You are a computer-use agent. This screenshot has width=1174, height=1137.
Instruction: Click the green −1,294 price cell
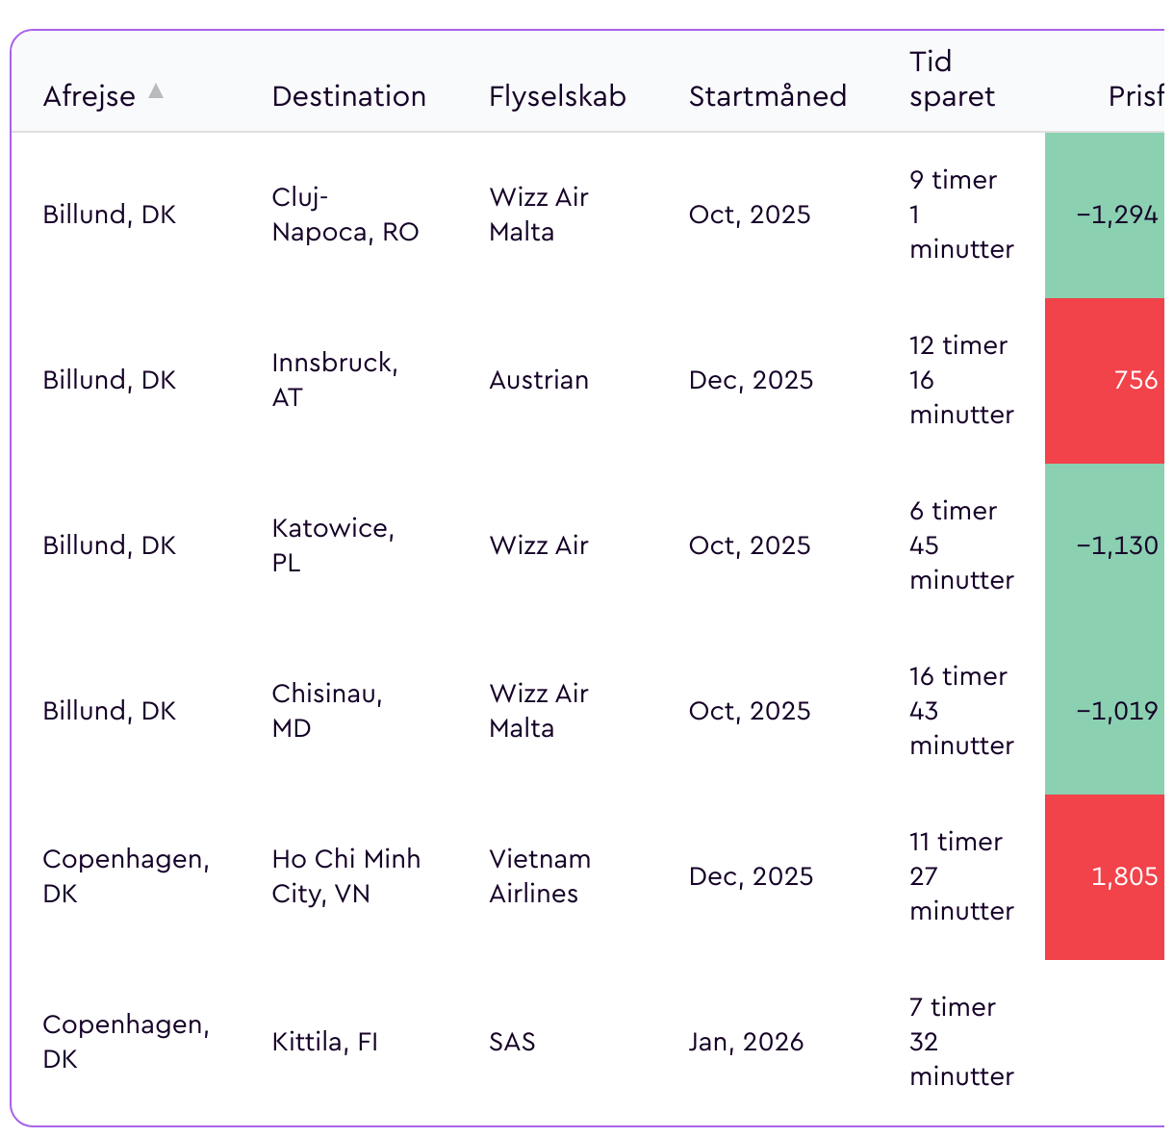(x=1114, y=215)
